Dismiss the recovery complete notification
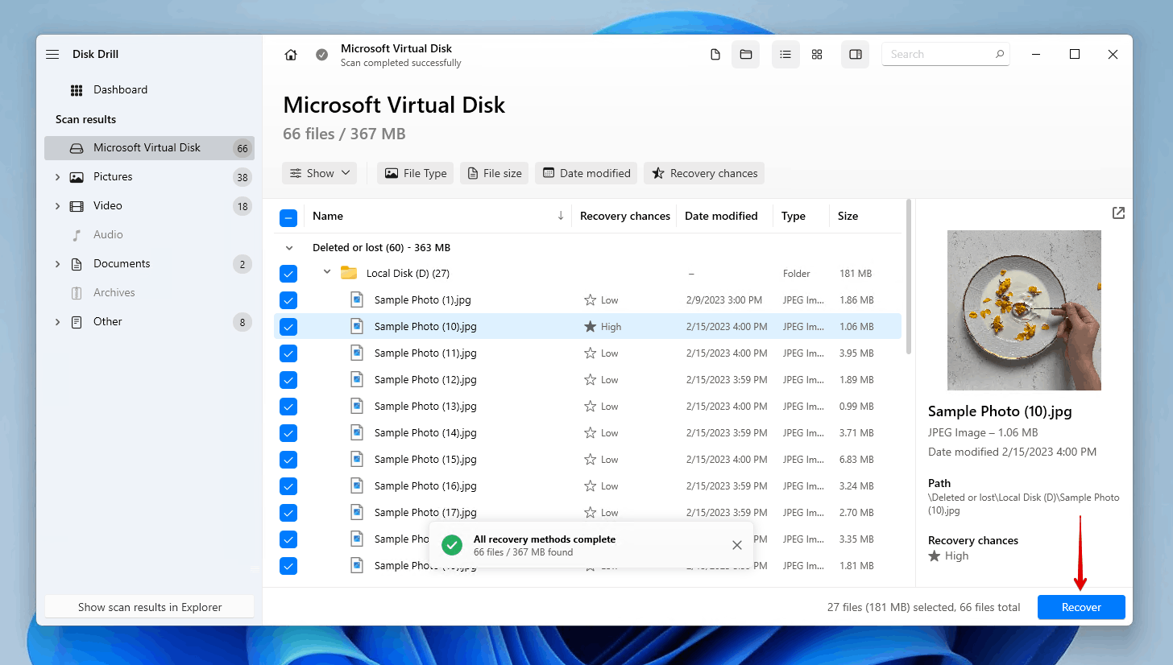 point(737,545)
